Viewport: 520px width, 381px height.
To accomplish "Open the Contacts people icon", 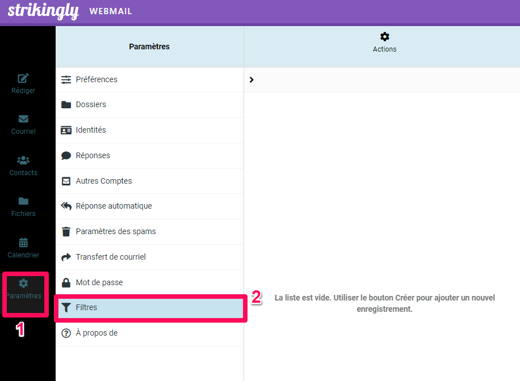I will point(23,160).
